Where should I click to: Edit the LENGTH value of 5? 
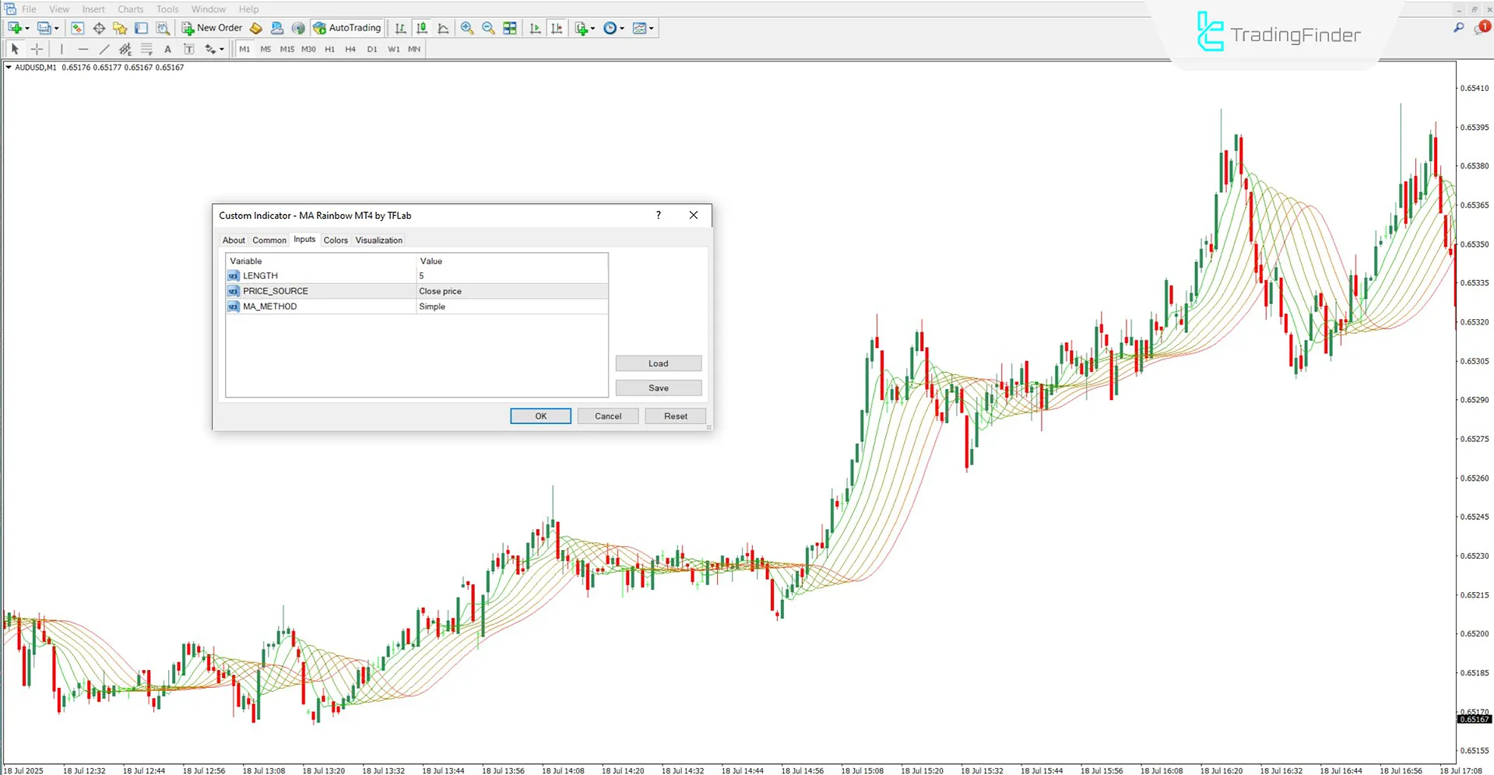tap(511, 275)
